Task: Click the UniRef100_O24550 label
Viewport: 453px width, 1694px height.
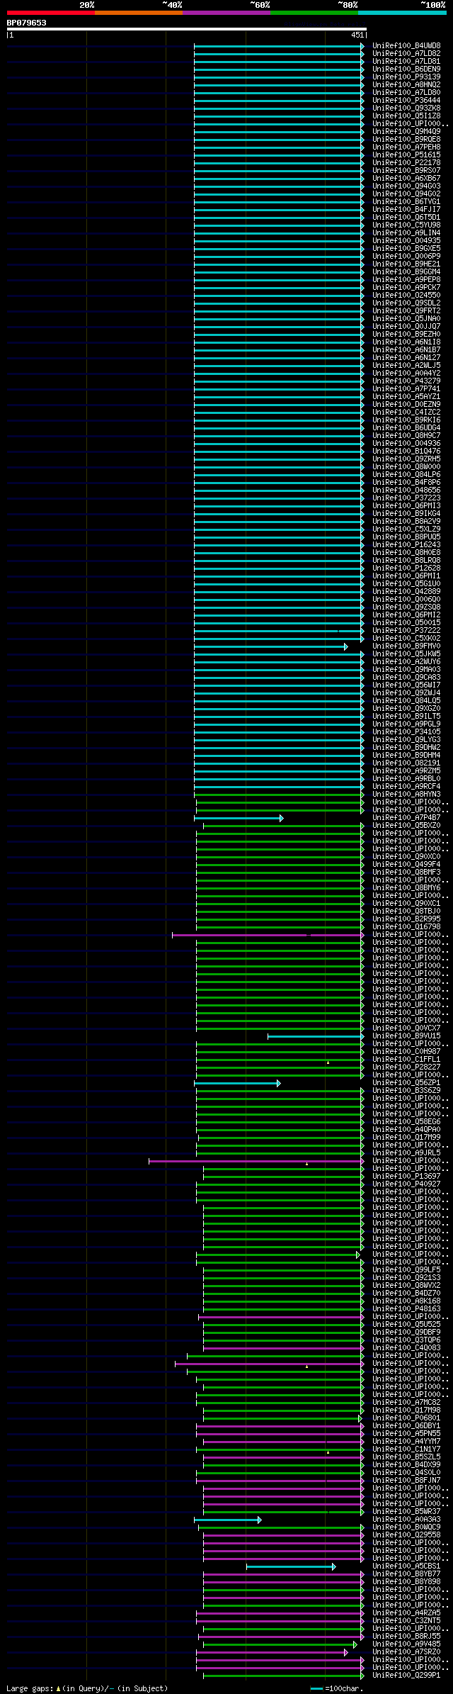Action: 406,296
